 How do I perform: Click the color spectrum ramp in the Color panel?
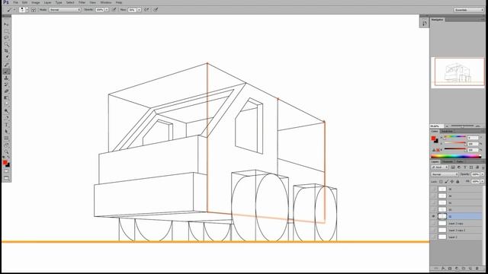[x=456, y=156]
